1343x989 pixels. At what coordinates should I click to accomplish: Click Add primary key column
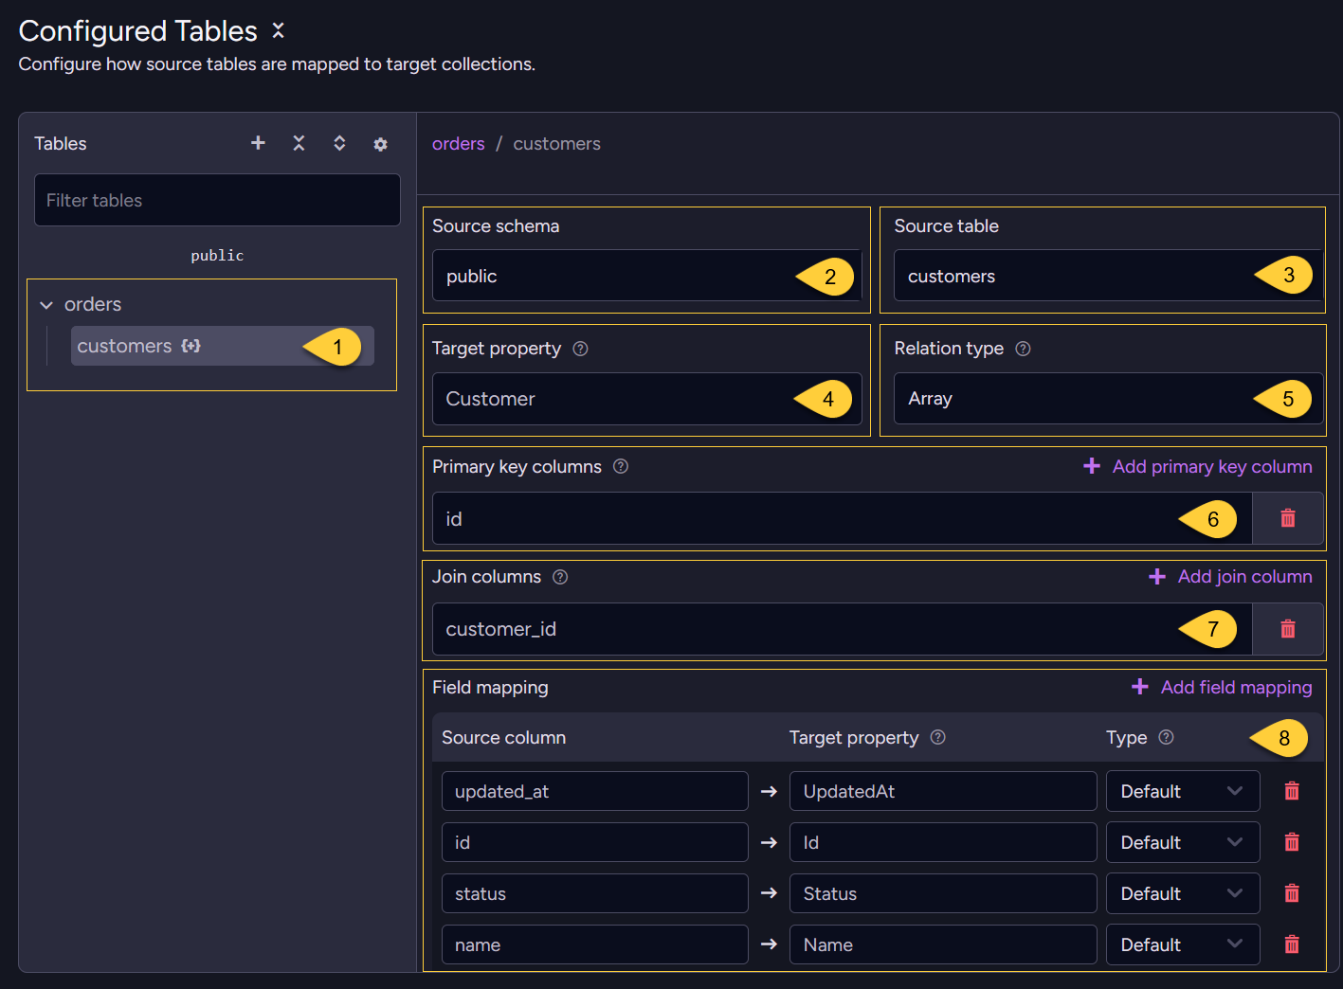[1198, 466]
